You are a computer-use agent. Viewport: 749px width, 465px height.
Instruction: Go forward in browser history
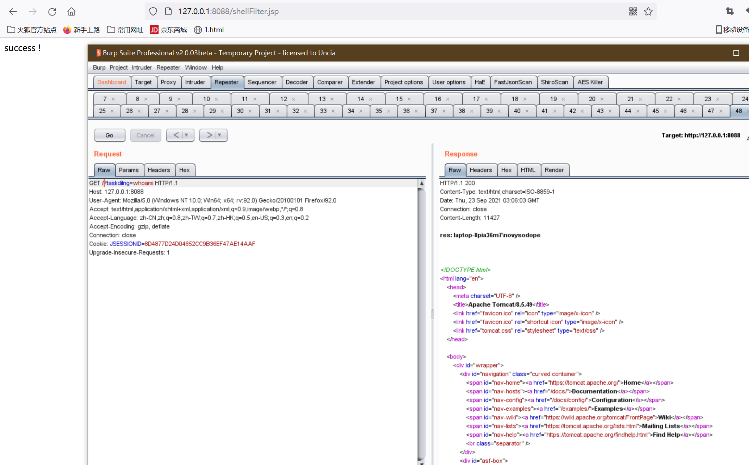coord(33,12)
